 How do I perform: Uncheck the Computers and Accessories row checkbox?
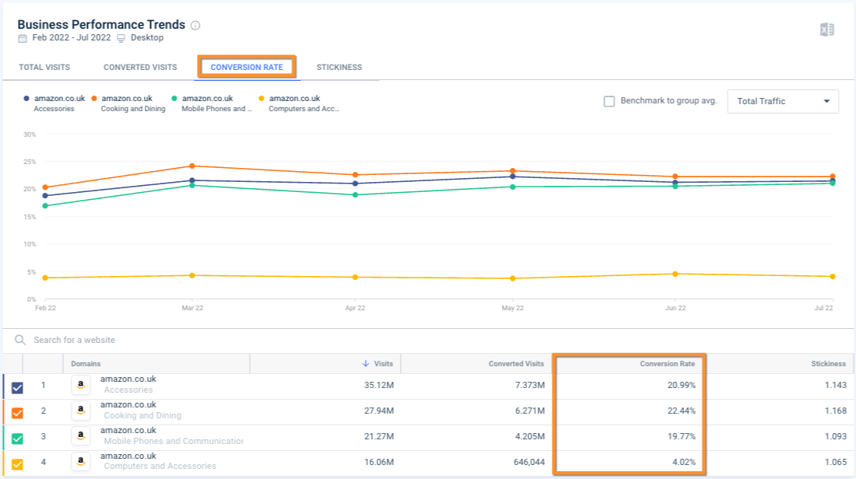[17, 464]
